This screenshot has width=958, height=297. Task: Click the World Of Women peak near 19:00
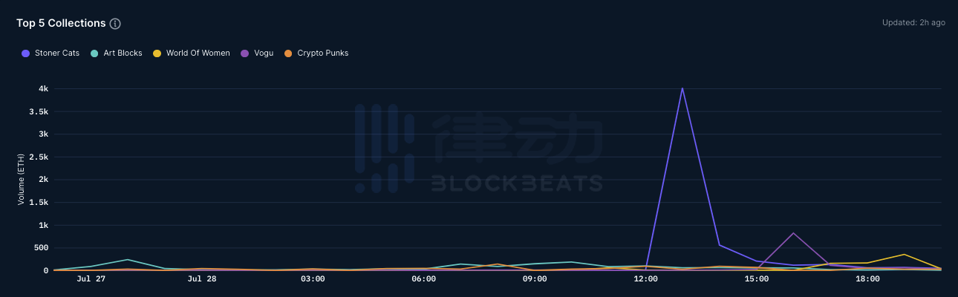pos(904,255)
